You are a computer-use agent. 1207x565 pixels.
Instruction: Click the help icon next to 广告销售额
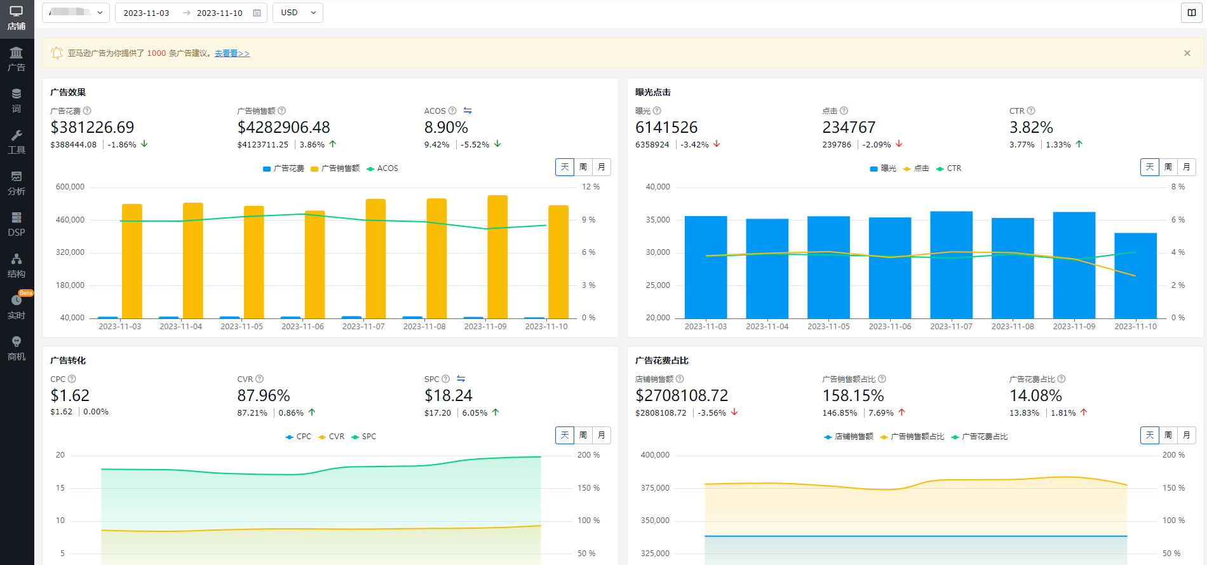[x=282, y=111]
